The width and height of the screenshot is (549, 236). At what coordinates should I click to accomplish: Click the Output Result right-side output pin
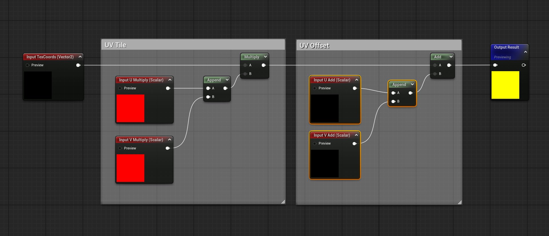[x=524, y=65]
